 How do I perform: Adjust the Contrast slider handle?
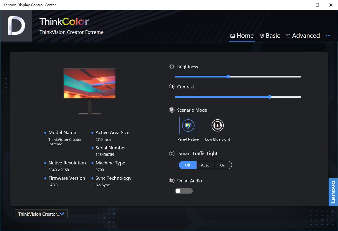(269, 97)
